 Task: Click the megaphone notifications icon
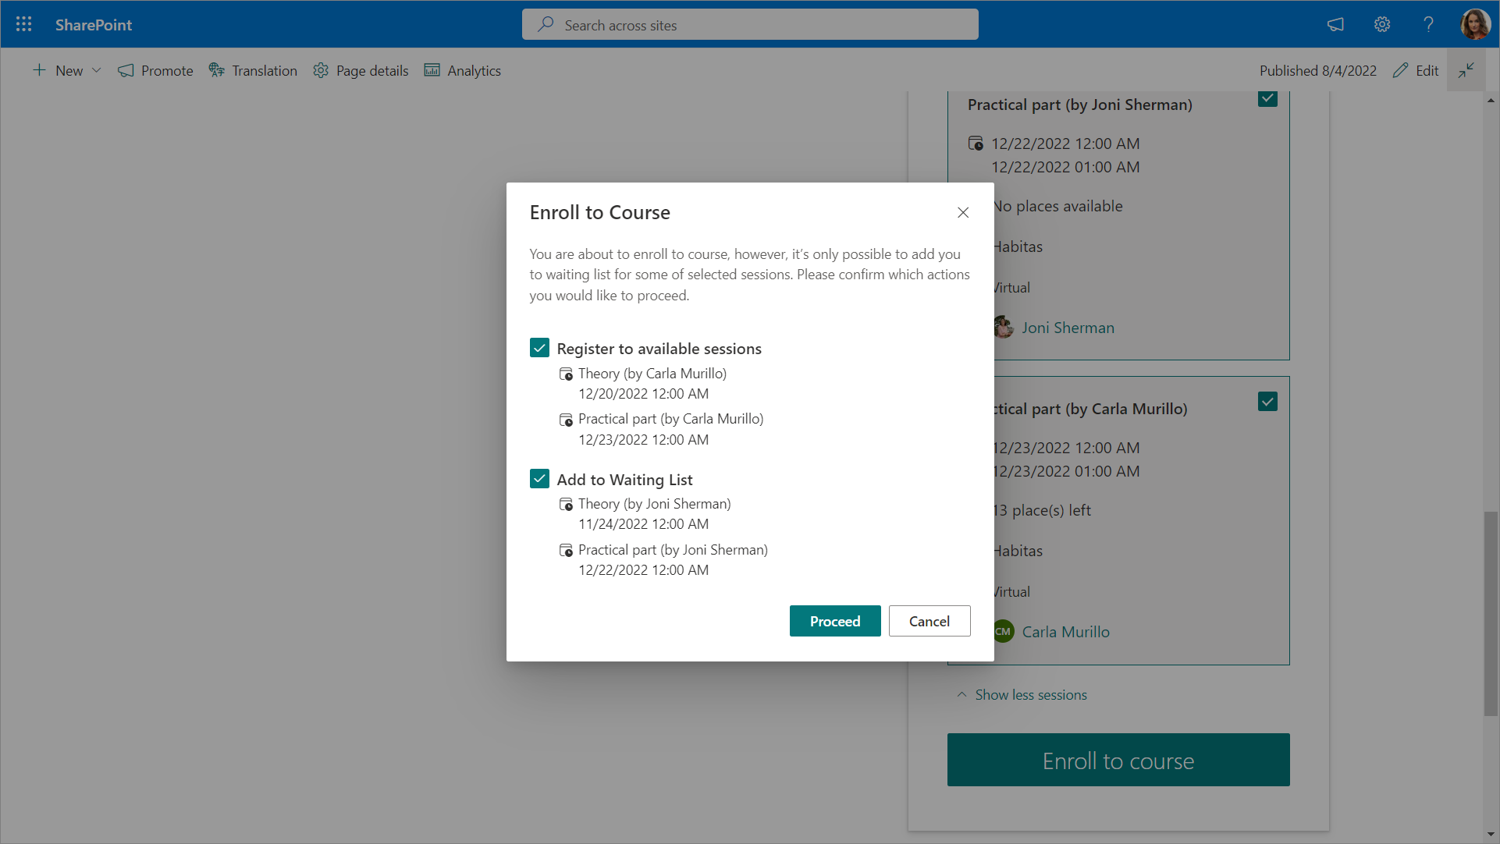[x=1335, y=24]
